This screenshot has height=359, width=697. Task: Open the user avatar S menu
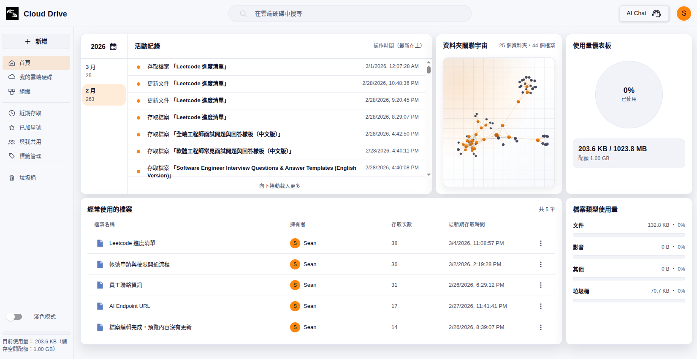coord(684,14)
